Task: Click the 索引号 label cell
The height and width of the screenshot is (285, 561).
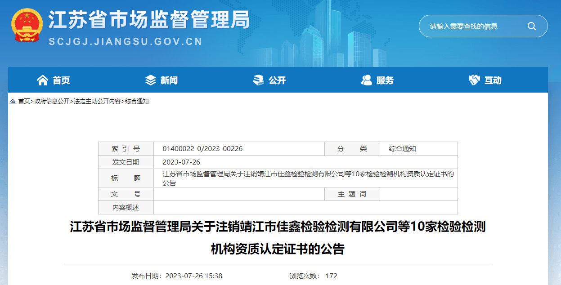Action: pyautogui.click(x=126, y=149)
